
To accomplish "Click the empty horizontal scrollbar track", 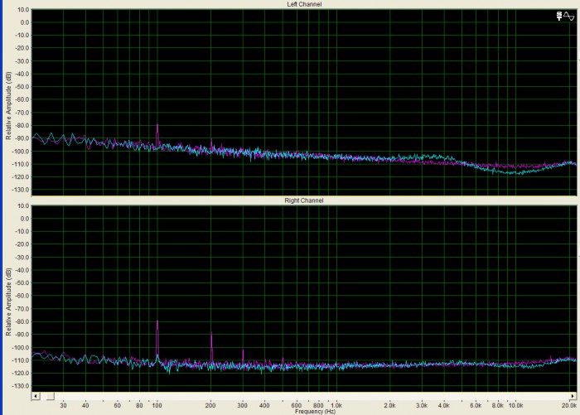I will [312, 396].
